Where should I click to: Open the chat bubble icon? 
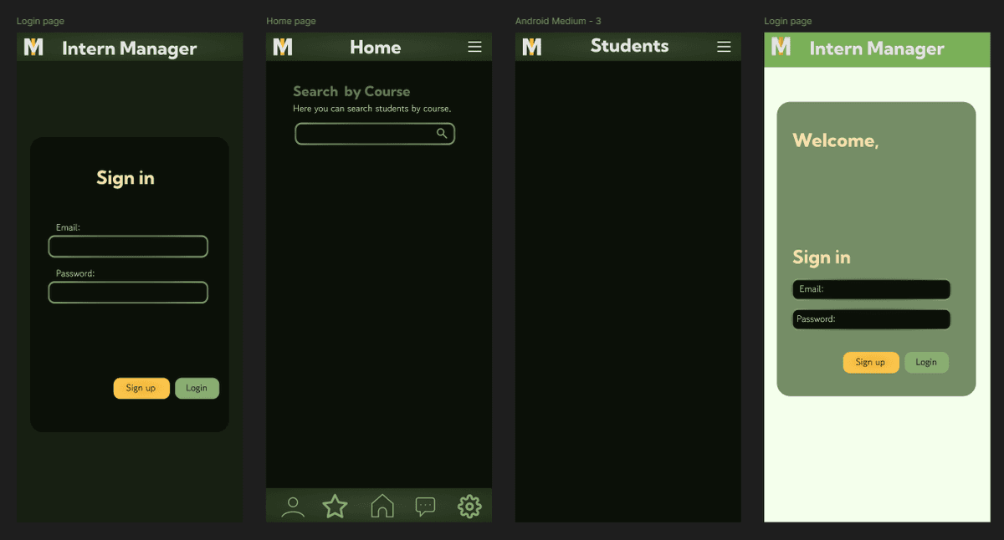(x=426, y=507)
